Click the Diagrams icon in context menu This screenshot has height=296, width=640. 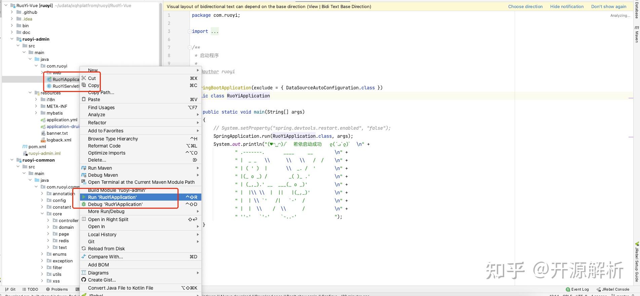[x=84, y=272]
